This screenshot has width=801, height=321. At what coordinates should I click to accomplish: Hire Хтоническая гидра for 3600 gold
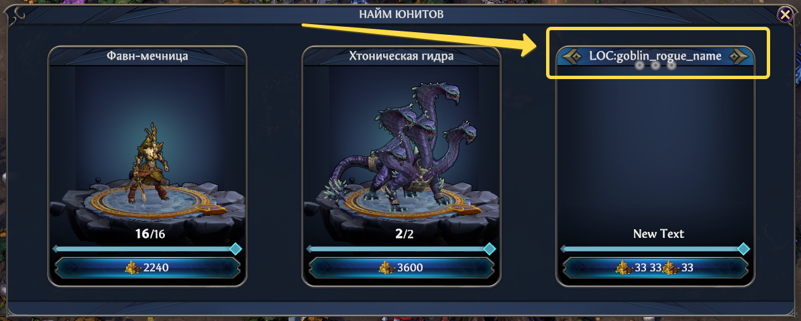coord(401,267)
